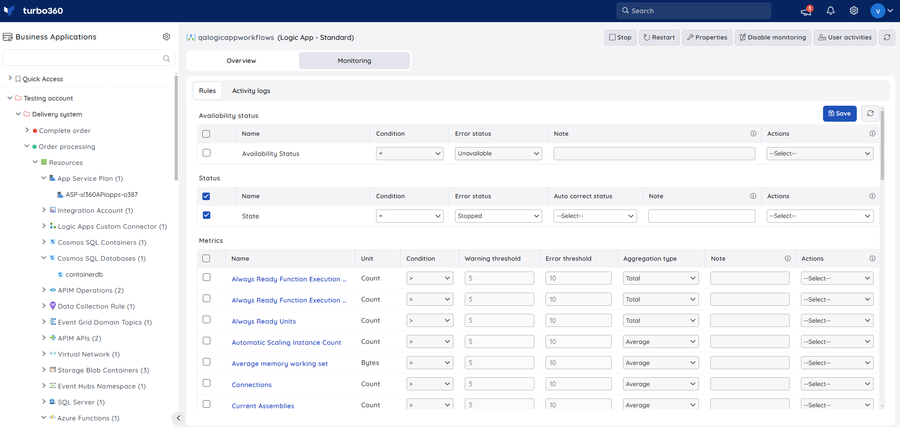Check the Average memory working set checkbox

(207, 362)
